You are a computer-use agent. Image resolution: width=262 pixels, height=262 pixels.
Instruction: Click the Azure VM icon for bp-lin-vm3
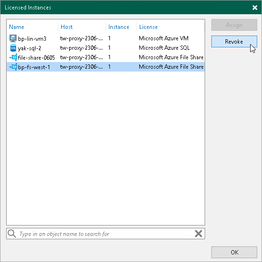tap(13, 38)
